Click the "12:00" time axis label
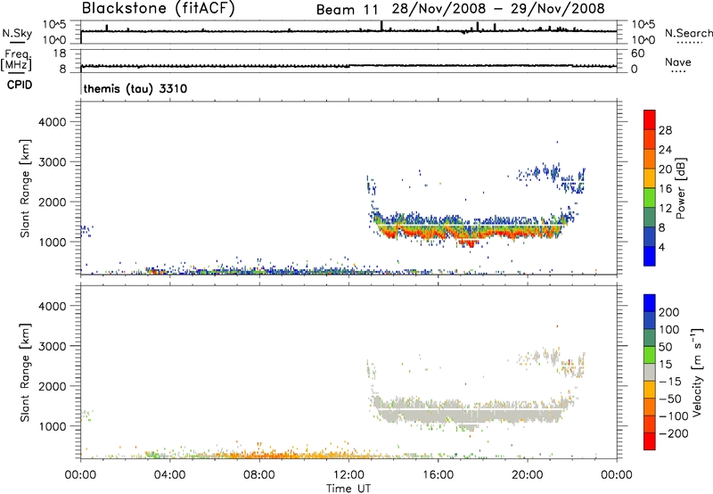Image resolution: width=713 pixels, height=494 pixels. [x=348, y=475]
